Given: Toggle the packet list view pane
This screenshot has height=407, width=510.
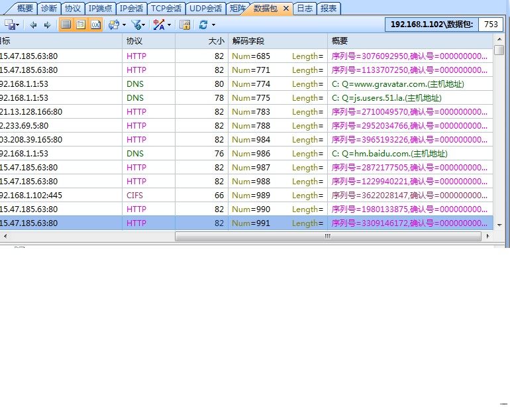Looking at the screenshot, I should click(66, 25).
